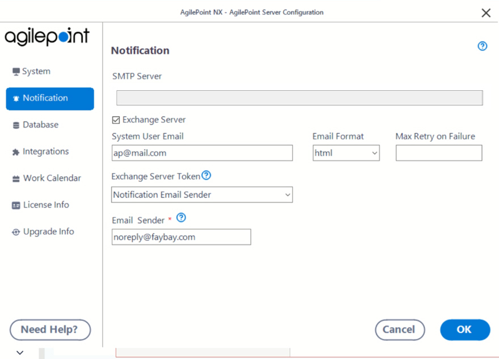Click the Upgrade Info icon
The height and width of the screenshot is (359, 499).
point(16,232)
